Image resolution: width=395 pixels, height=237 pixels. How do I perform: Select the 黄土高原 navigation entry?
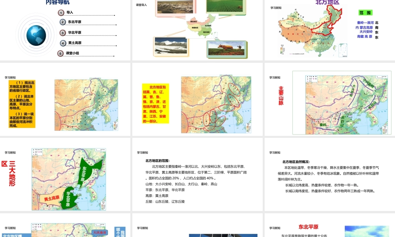(75, 43)
